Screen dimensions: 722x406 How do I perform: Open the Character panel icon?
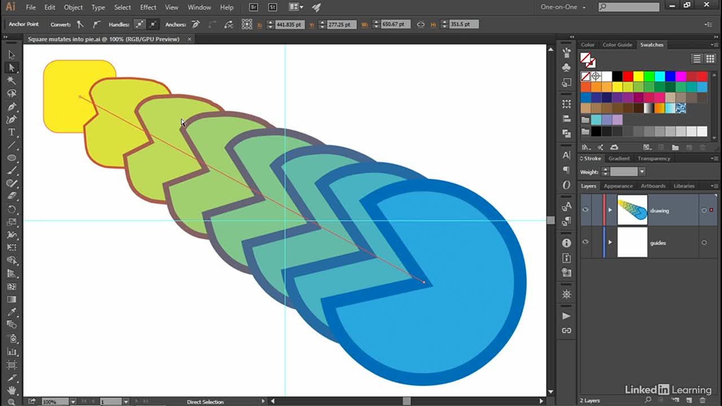[x=566, y=155]
